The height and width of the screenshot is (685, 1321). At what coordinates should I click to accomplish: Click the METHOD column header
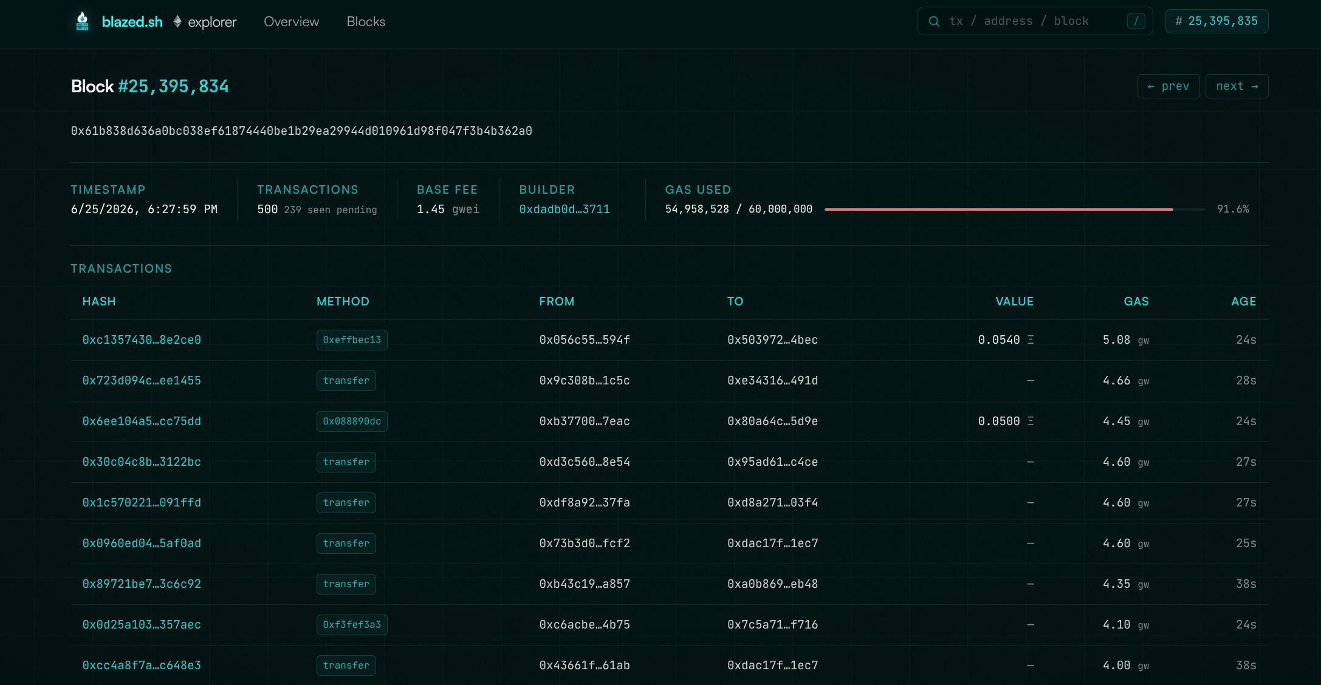(x=343, y=302)
